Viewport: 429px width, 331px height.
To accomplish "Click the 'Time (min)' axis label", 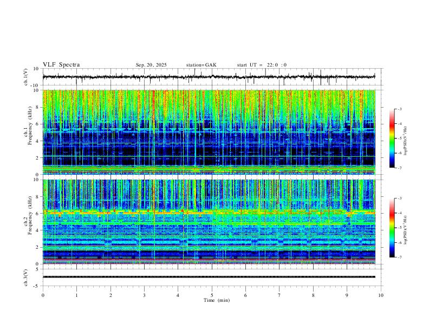I will 217,300.
